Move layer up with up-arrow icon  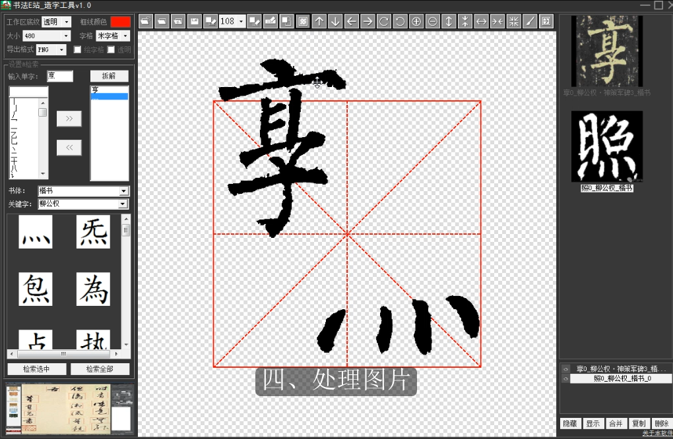tap(319, 22)
